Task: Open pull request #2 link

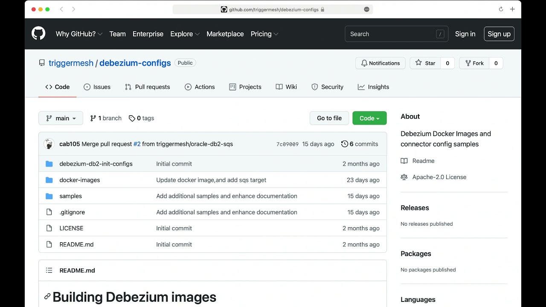Action: click(x=137, y=144)
